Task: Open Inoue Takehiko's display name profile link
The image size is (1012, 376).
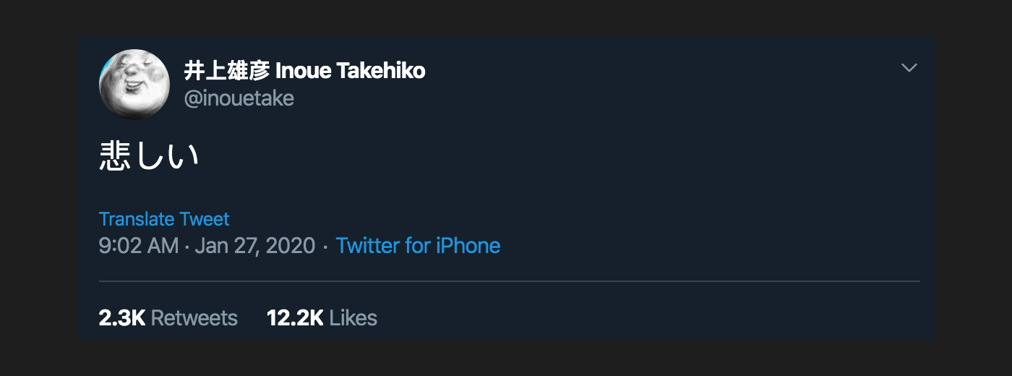Action: [304, 71]
